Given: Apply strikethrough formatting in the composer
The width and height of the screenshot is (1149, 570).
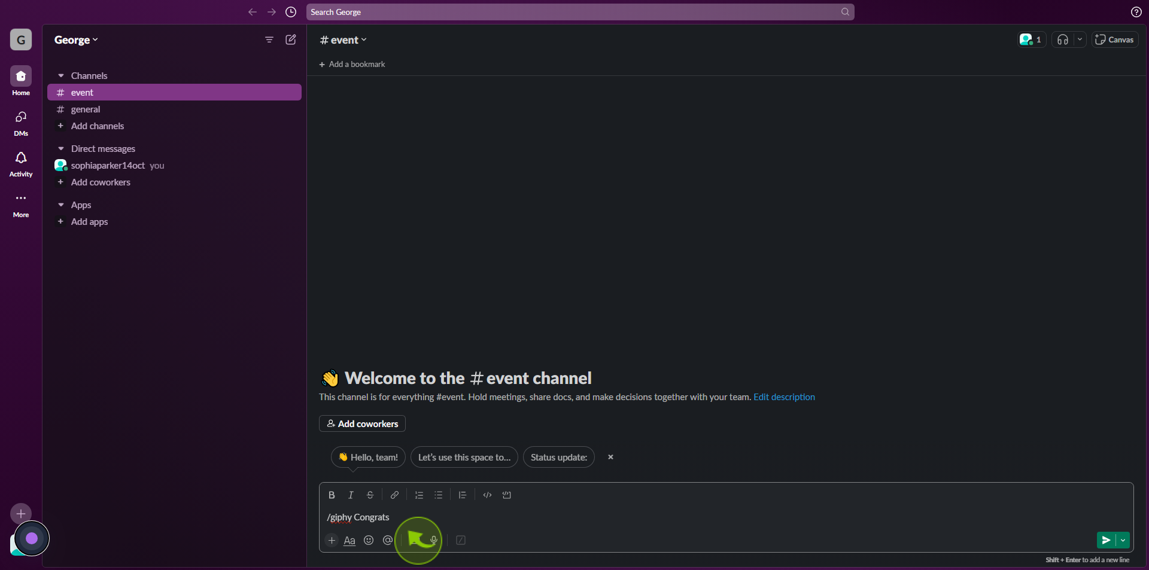Looking at the screenshot, I should pyautogui.click(x=370, y=495).
